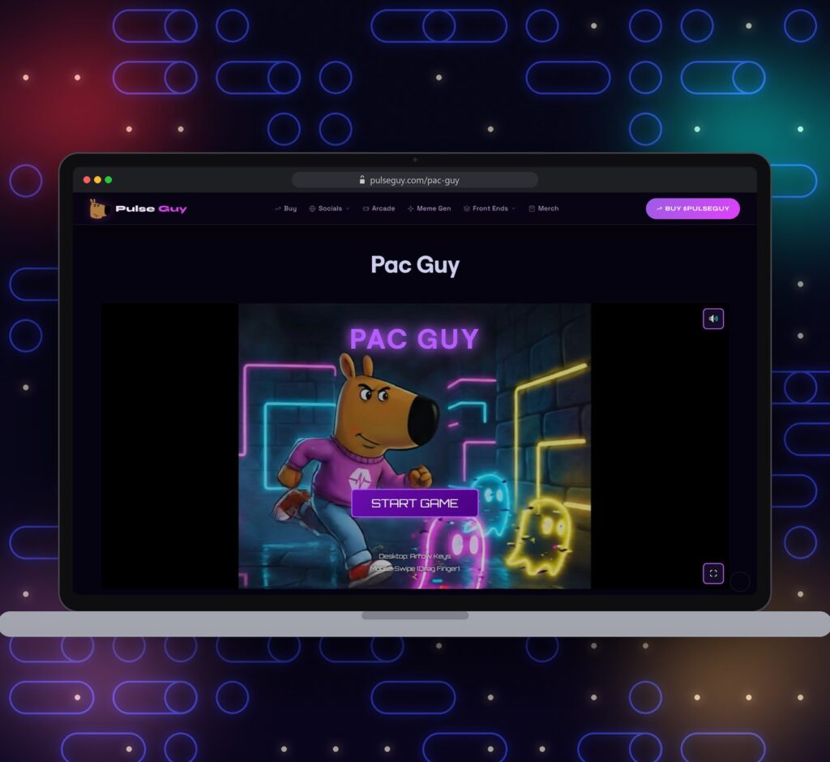This screenshot has width=830, height=762.
Task: Open the Pulse Guy home link text
Action: coord(151,208)
